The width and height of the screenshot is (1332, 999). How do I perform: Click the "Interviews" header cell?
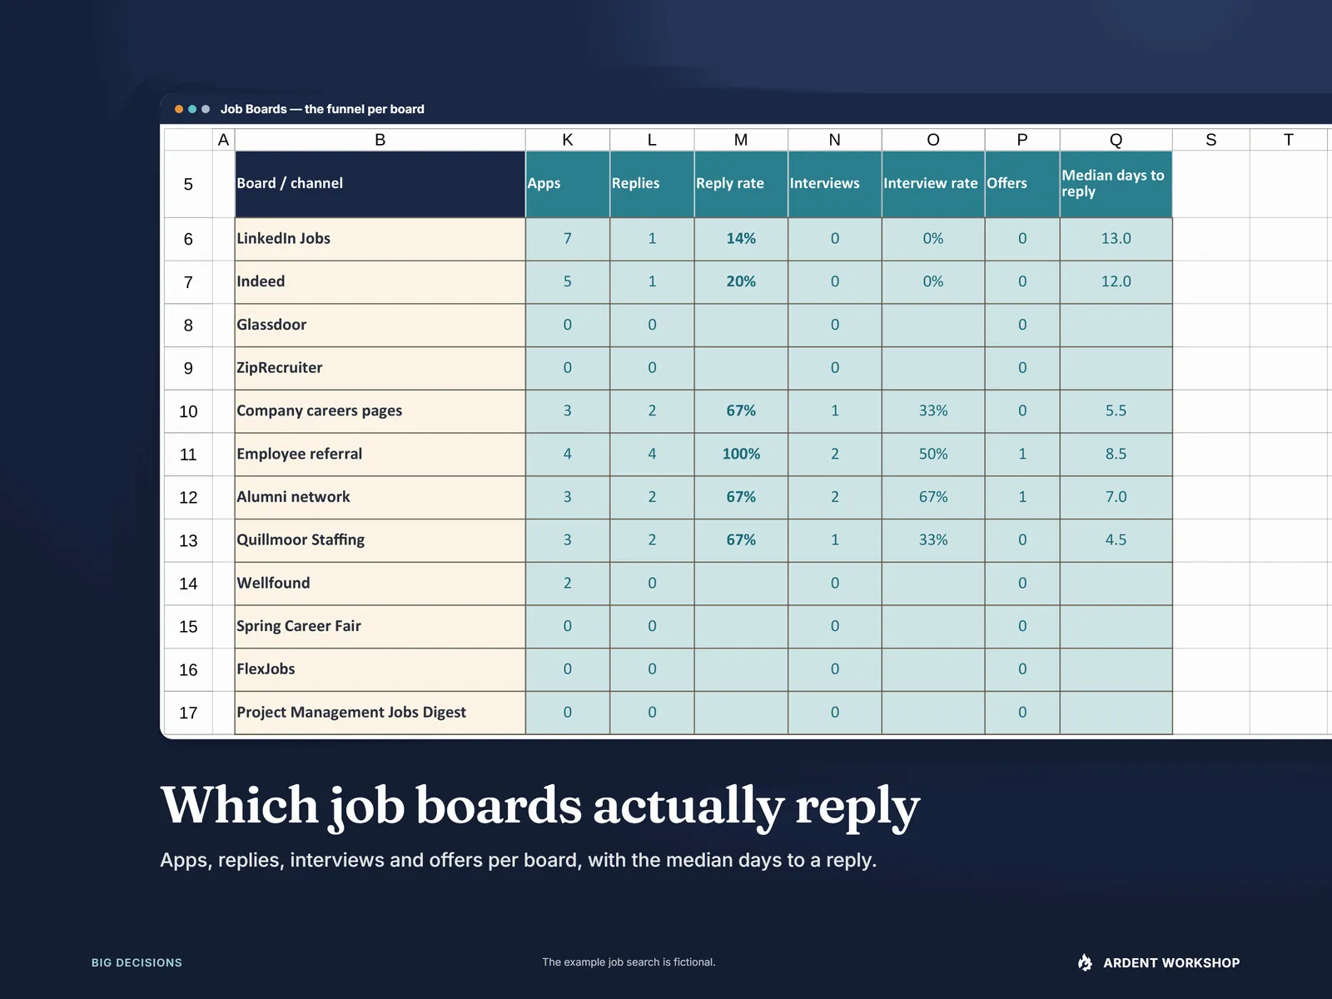click(835, 184)
